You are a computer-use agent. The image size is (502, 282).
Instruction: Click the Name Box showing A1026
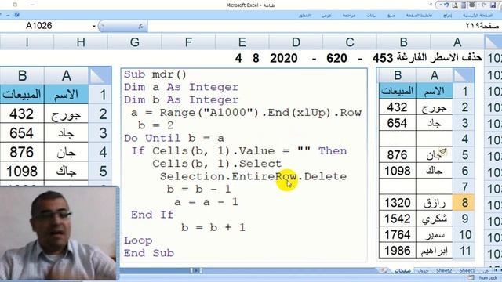(x=39, y=26)
